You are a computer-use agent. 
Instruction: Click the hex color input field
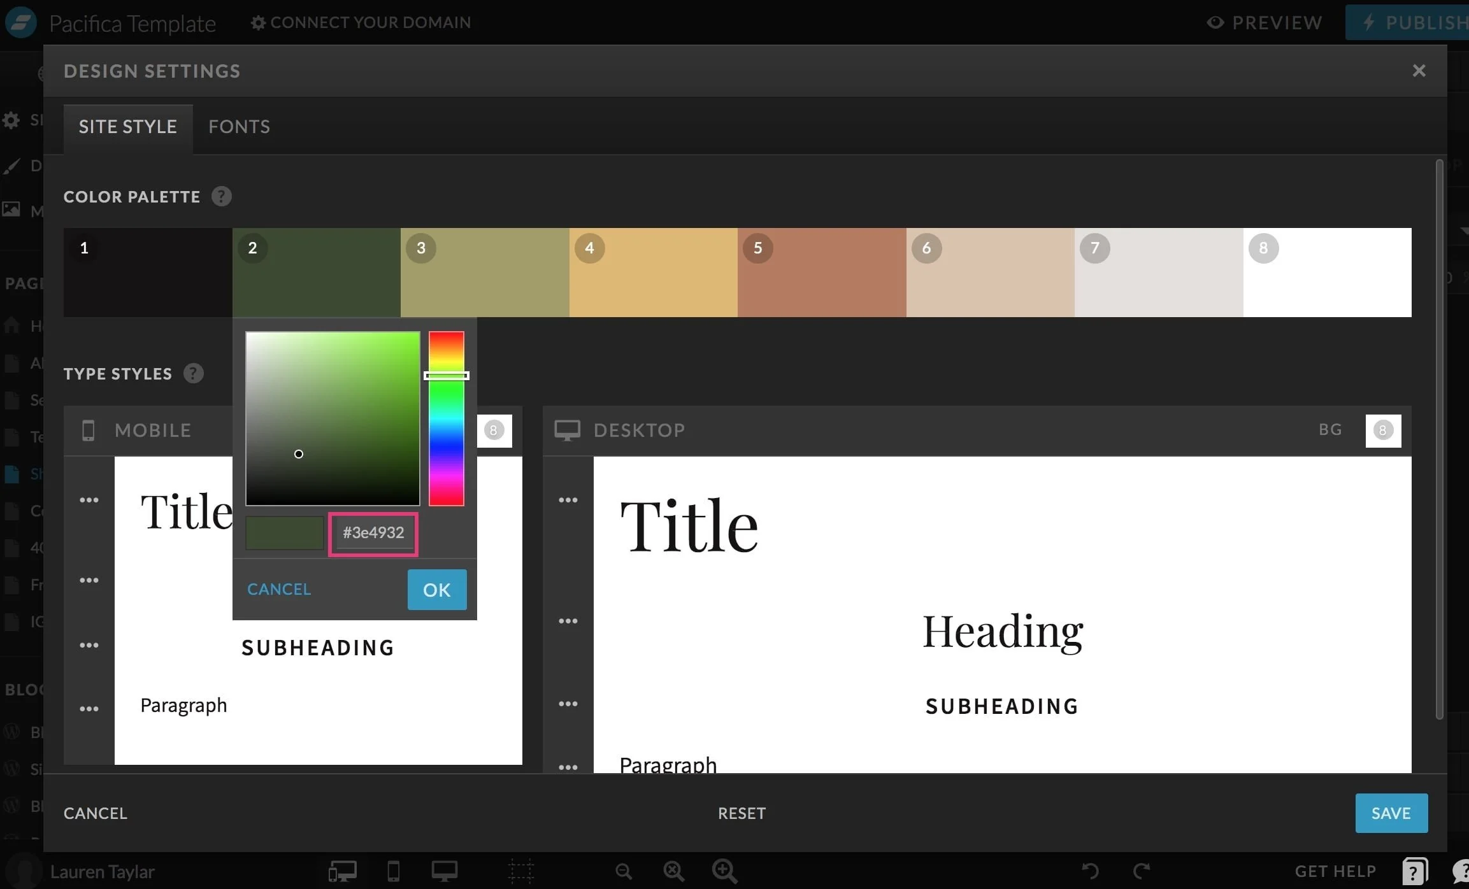click(373, 533)
